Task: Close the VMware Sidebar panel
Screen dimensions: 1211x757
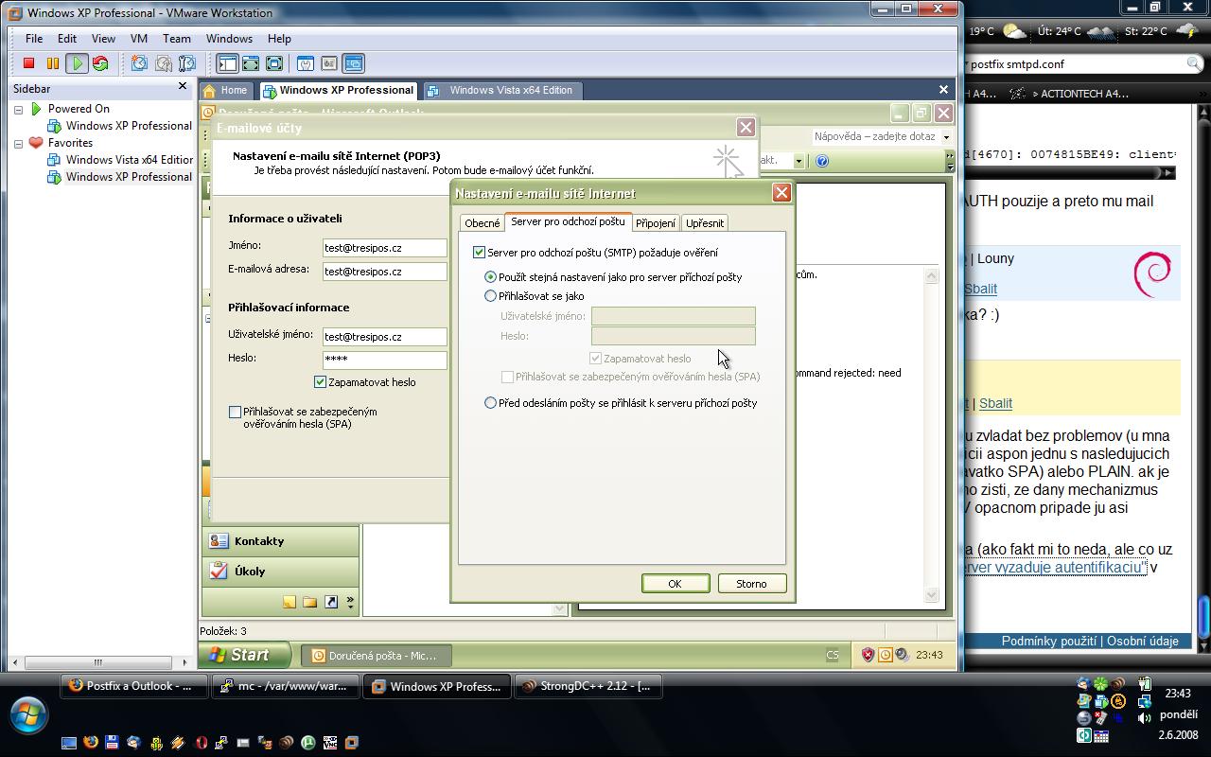Action: (183, 87)
